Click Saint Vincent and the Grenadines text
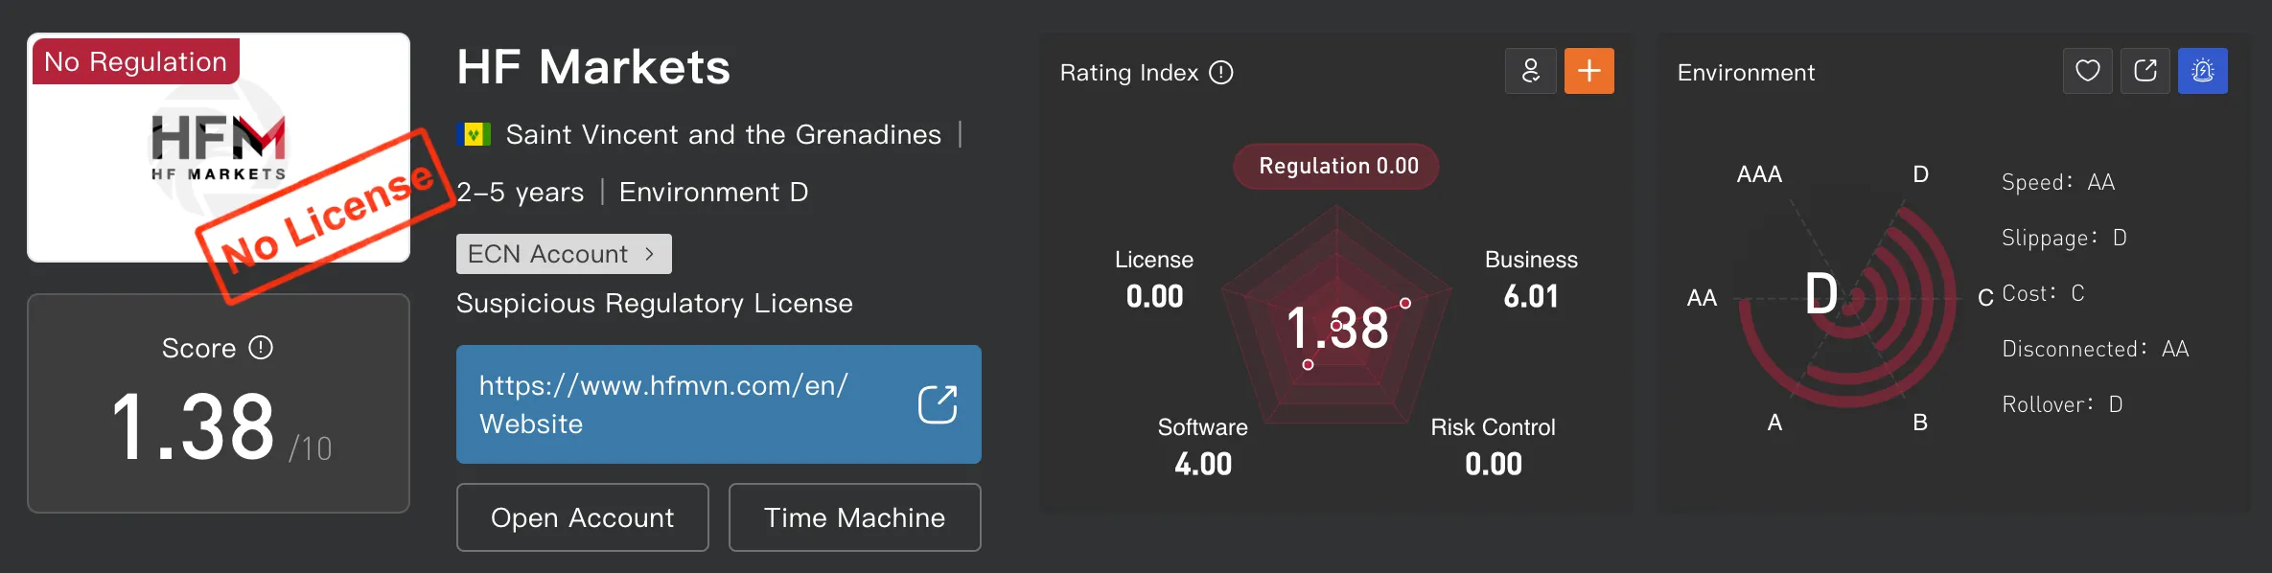 724,134
